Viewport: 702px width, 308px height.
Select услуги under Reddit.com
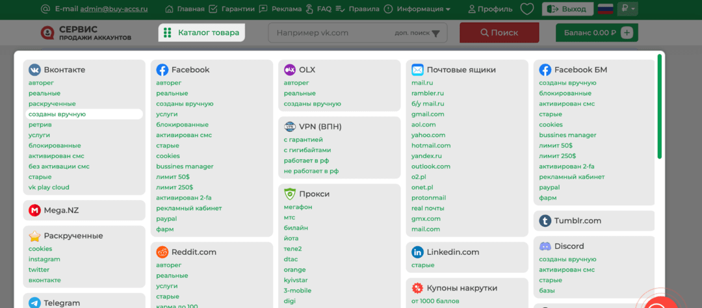pyautogui.click(x=167, y=286)
